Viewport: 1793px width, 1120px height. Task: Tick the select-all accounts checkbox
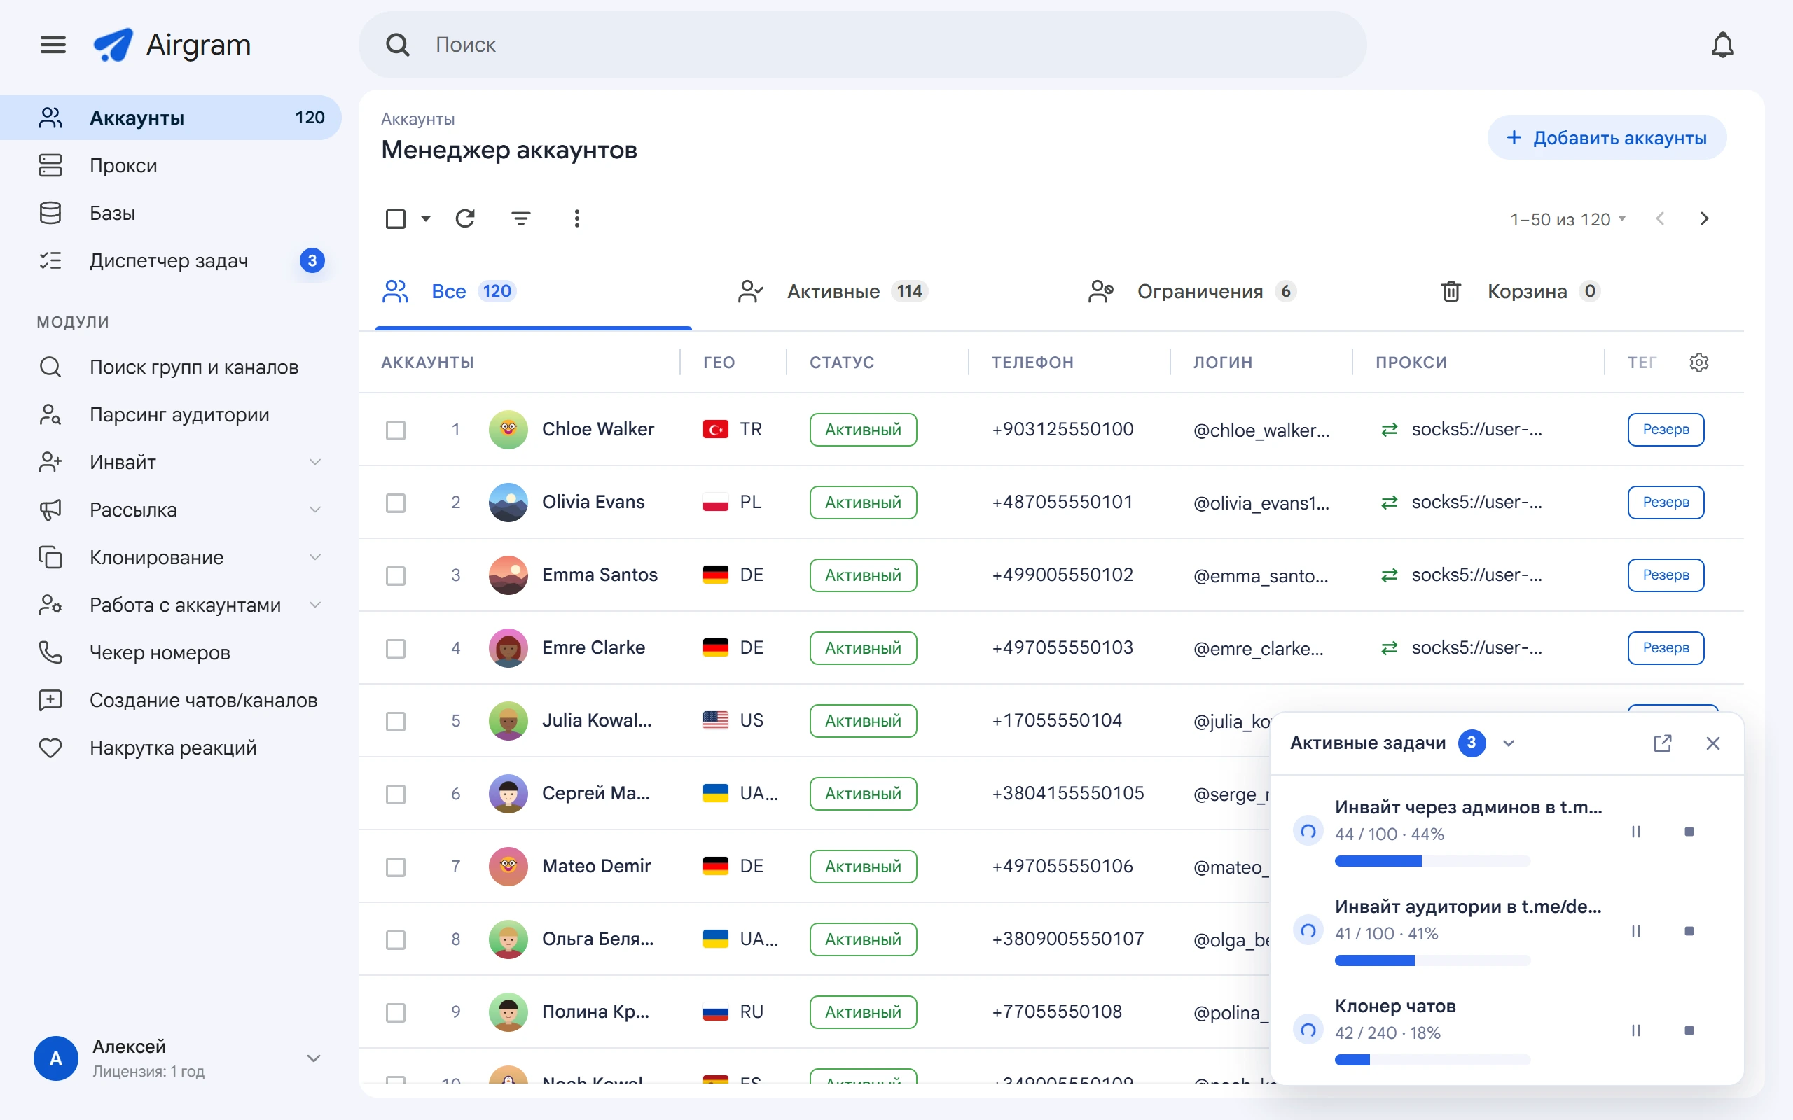pyautogui.click(x=396, y=218)
